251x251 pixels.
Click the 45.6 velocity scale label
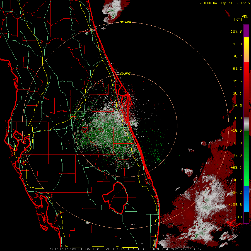coord(237,81)
